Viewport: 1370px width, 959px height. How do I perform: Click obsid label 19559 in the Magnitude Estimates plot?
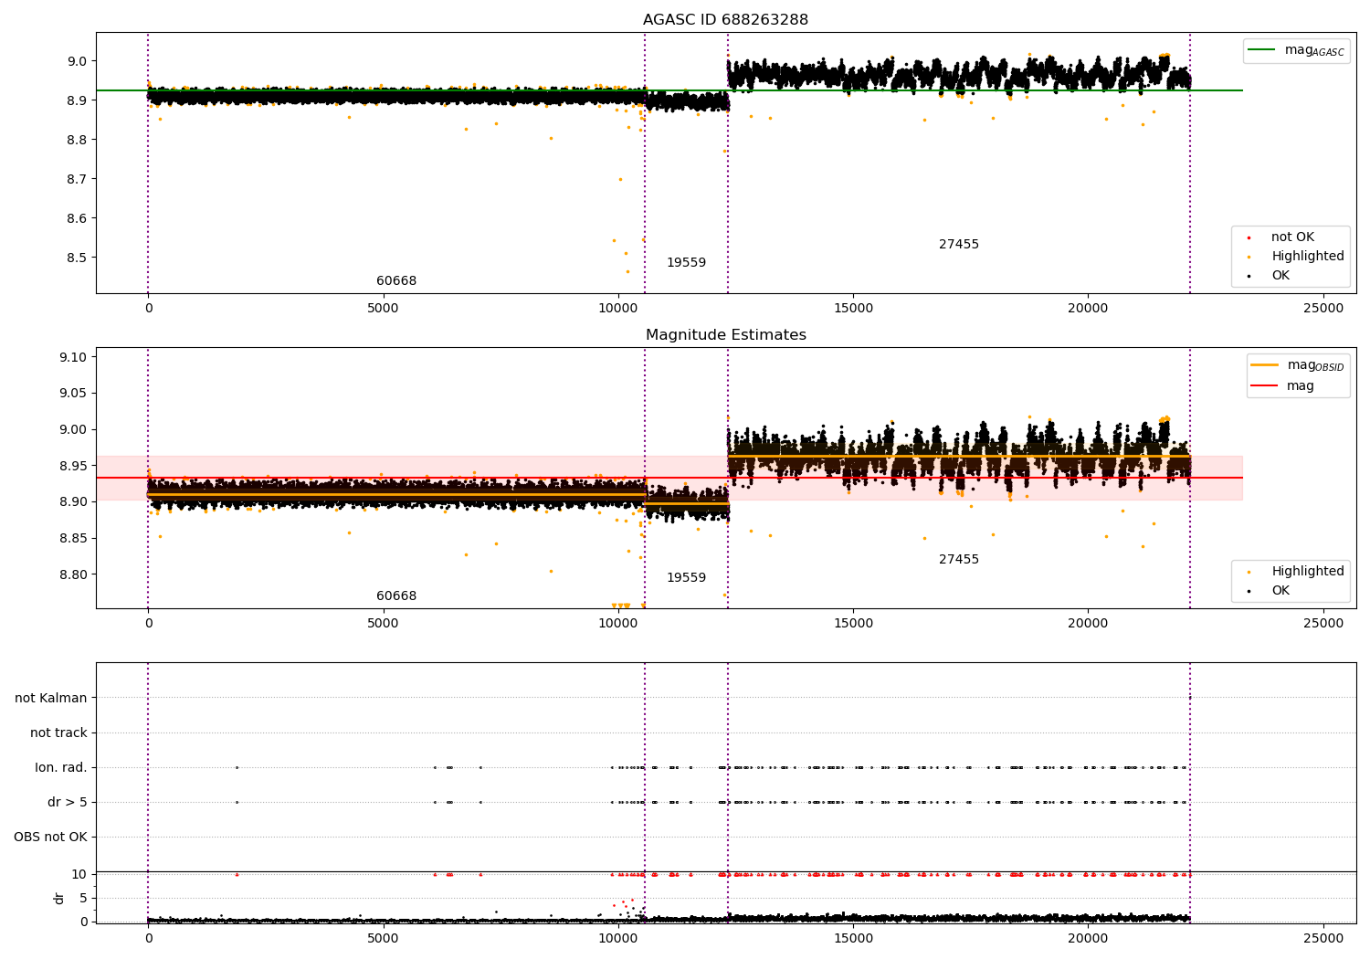tap(686, 578)
